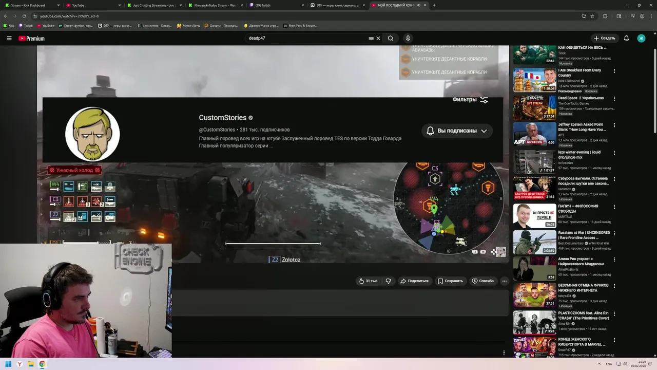
Task: Open the 'Алина Рин угарает' video thumbnail
Action: [x=534, y=268]
